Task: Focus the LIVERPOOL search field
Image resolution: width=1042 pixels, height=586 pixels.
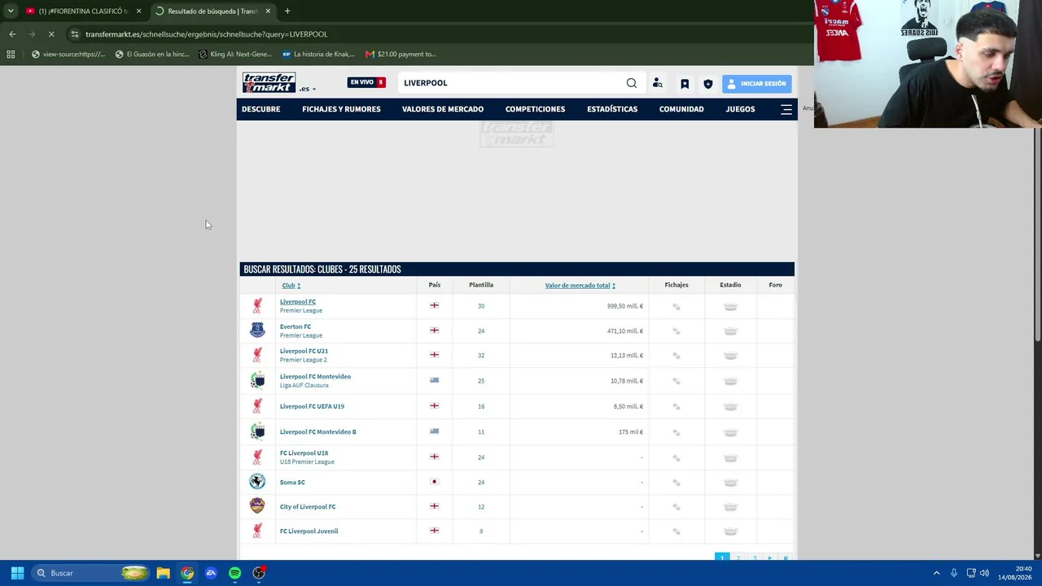Action: [511, 83]
